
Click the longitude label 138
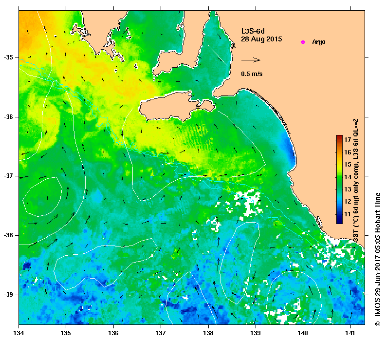(208, 333)
